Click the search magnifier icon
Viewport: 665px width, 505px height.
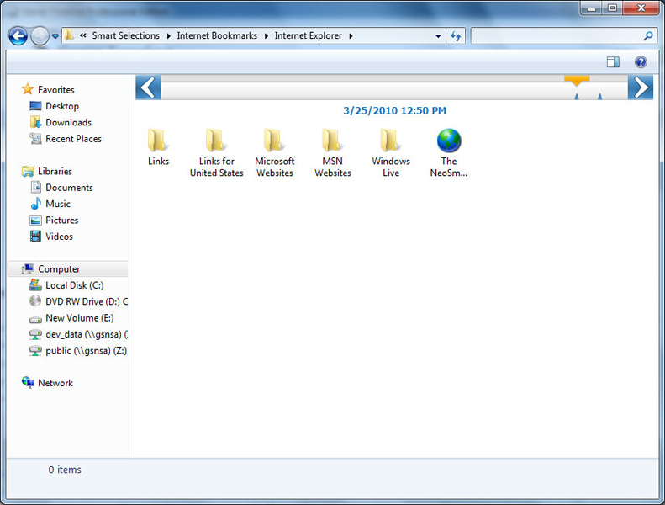[648, 36]
